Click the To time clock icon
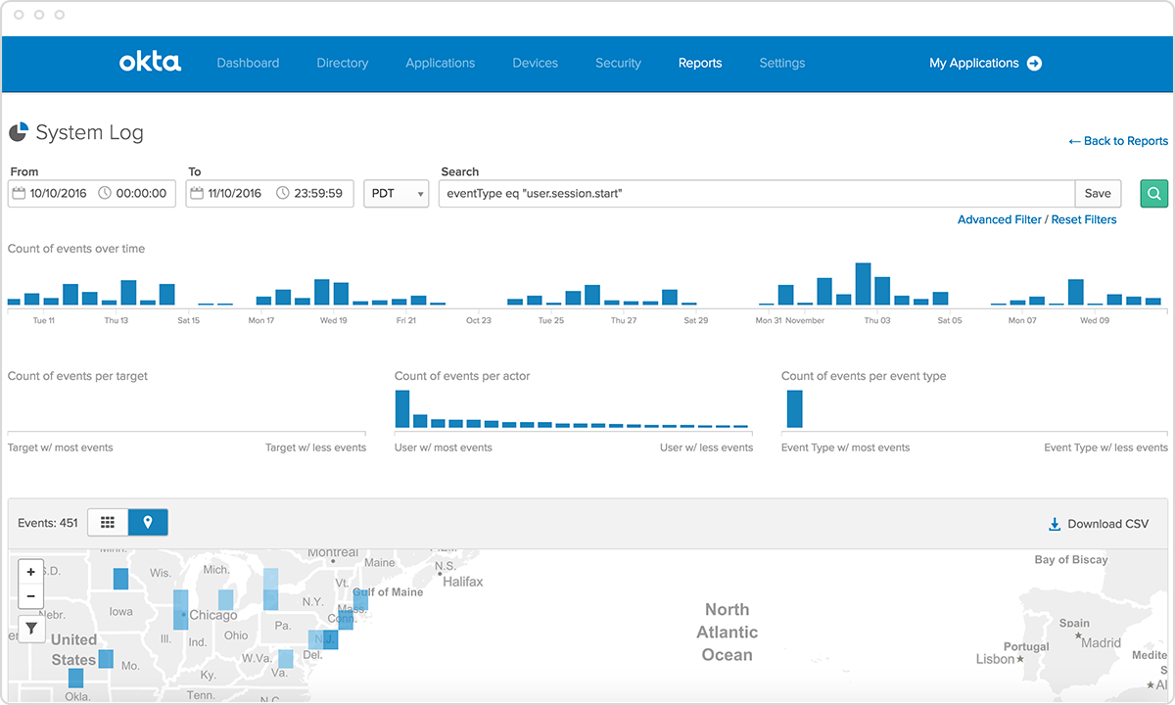1175x705 pixels. [283, 194]
